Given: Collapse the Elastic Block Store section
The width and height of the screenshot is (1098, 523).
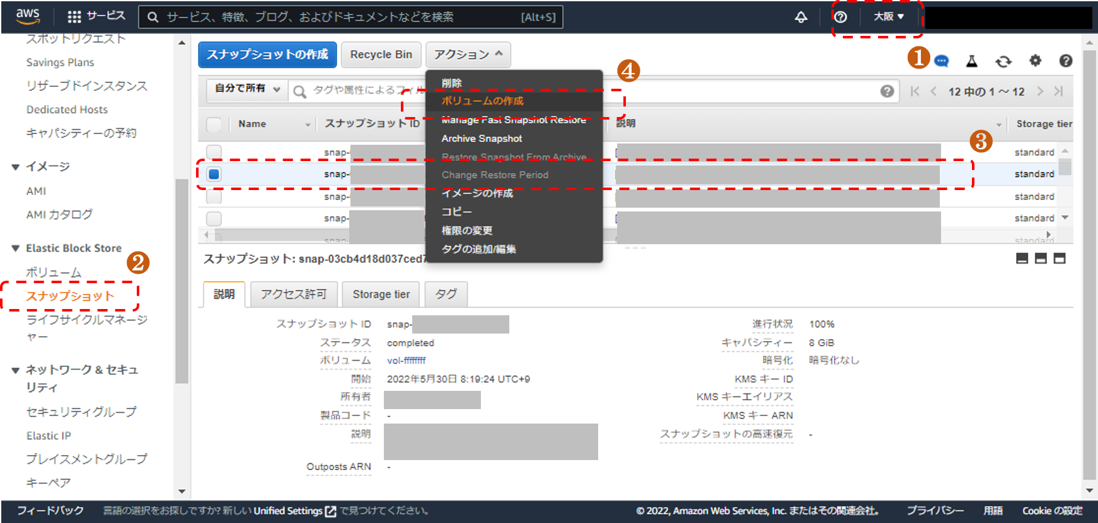Looking at the screenshot, I should 16,249.
